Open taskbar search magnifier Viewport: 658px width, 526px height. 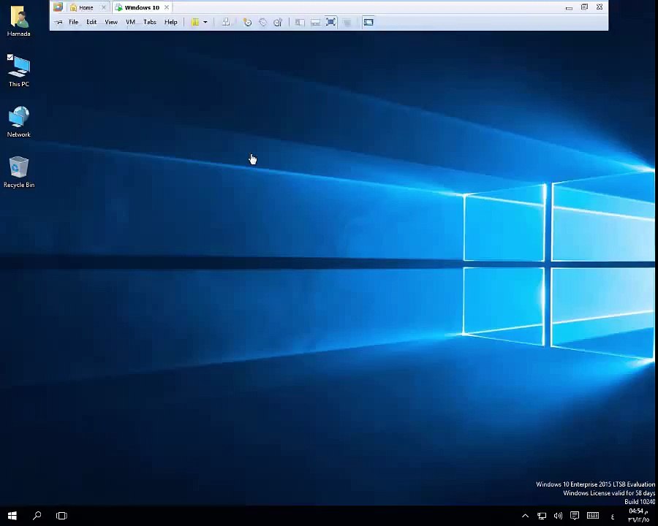click(x=37, y=516)
